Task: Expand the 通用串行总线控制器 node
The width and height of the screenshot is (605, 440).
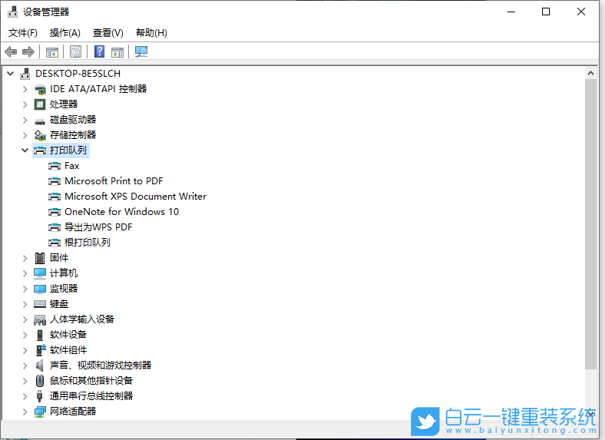Action: 25,396
